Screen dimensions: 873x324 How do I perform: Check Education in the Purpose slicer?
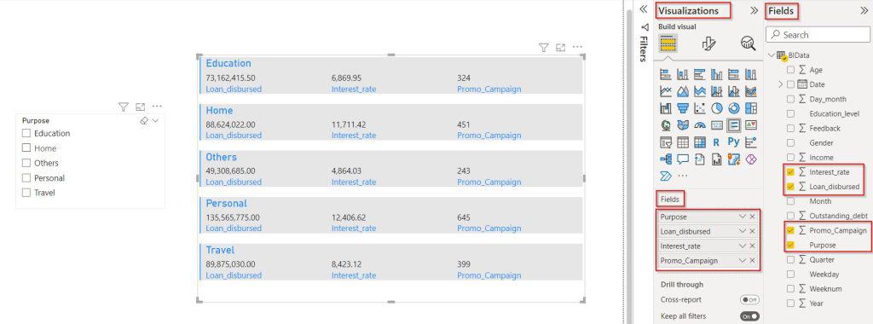(26, 133)
